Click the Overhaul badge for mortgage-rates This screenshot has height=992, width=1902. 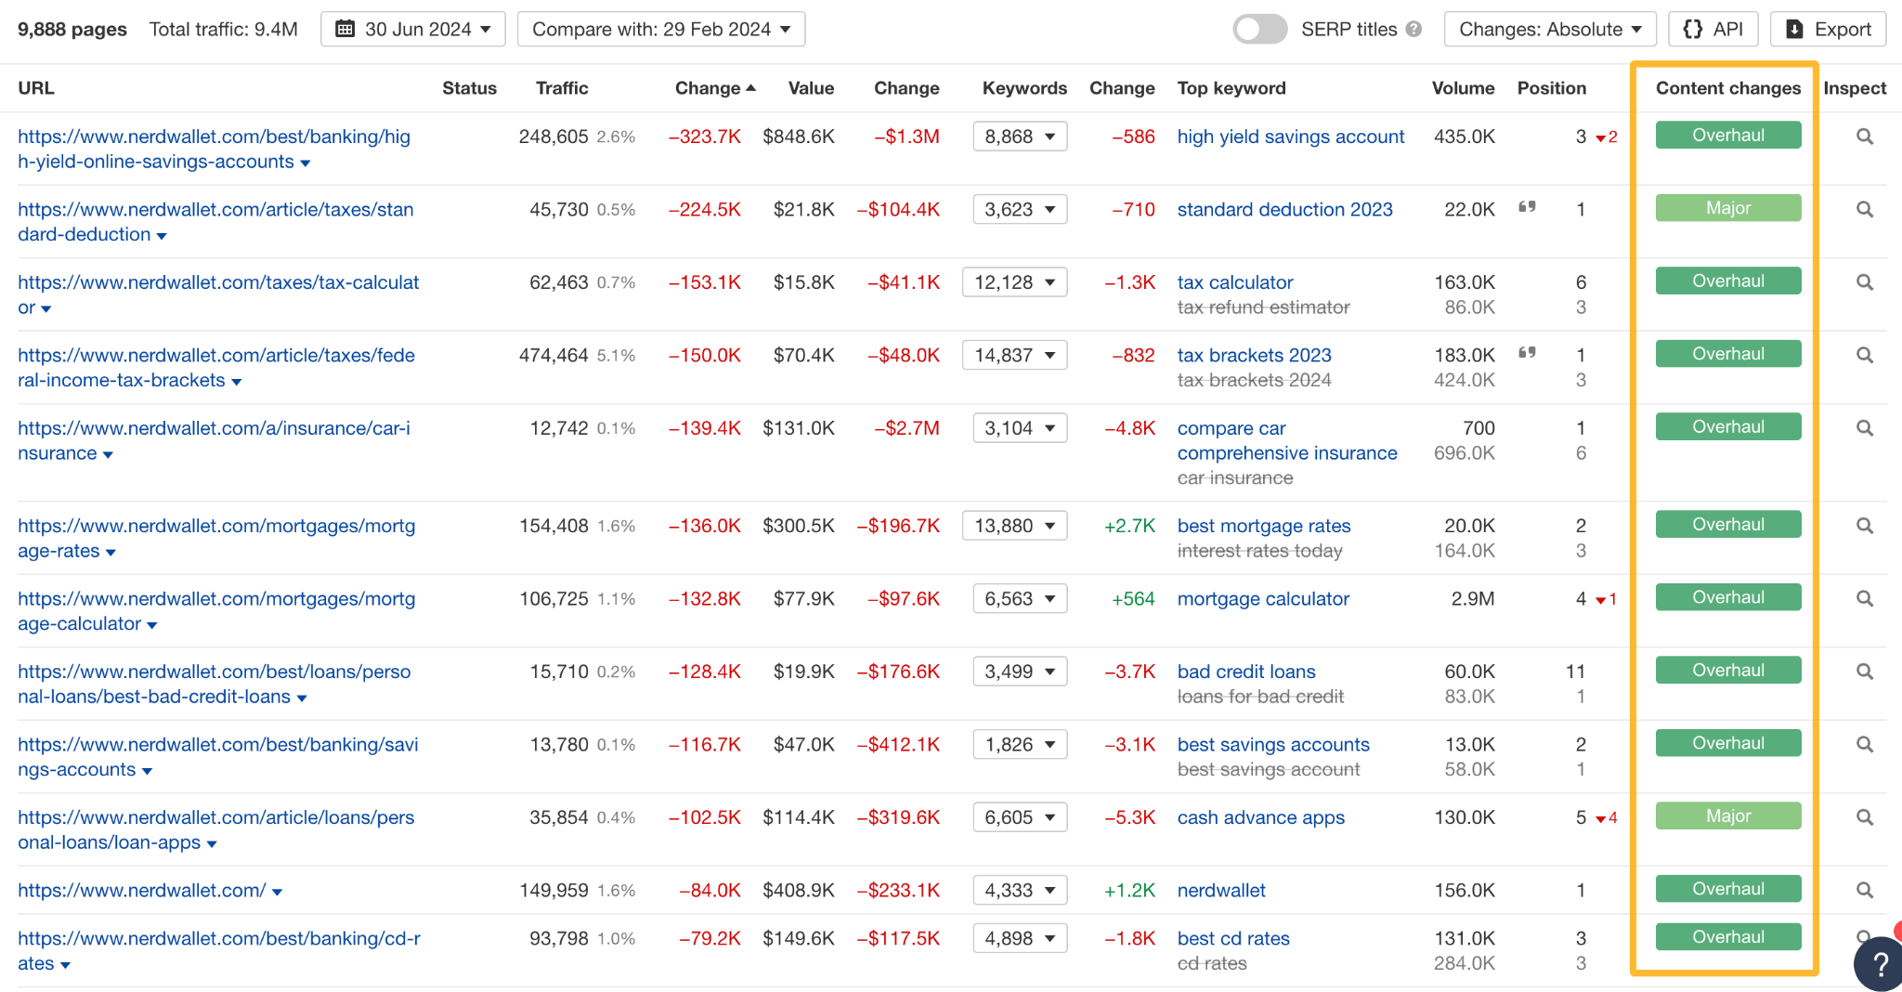click(x=1727, y=524)
